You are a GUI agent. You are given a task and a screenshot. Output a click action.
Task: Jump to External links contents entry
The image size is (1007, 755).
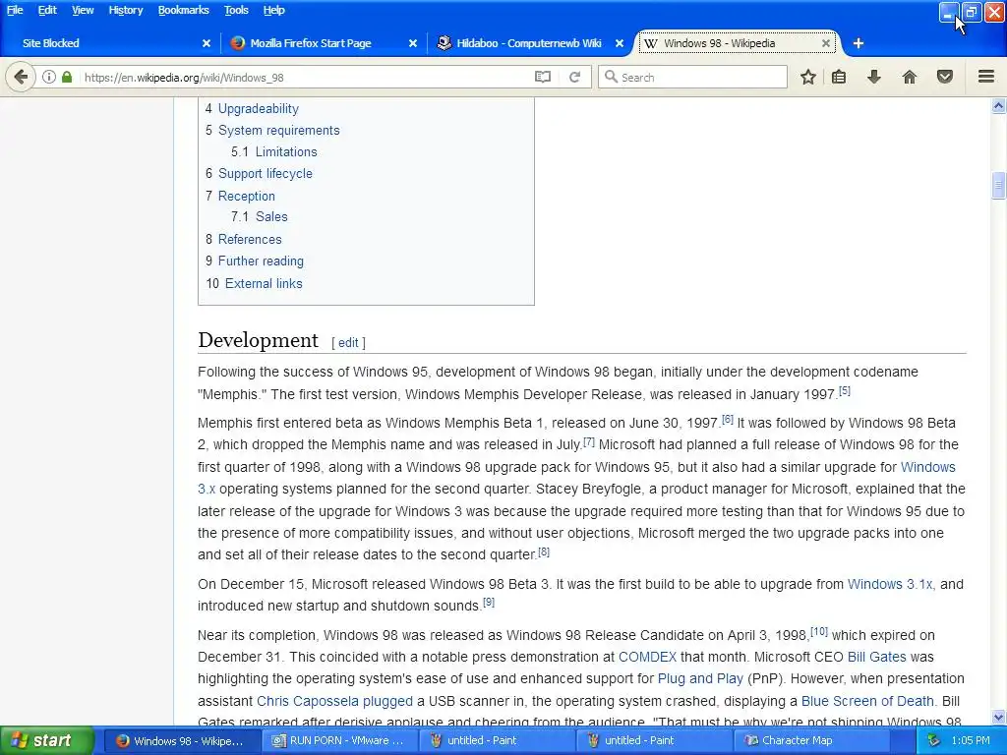point(264,284)
